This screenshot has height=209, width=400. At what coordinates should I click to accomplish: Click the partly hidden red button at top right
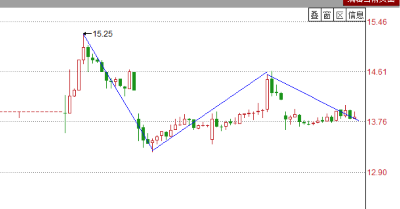click(371, 2)
